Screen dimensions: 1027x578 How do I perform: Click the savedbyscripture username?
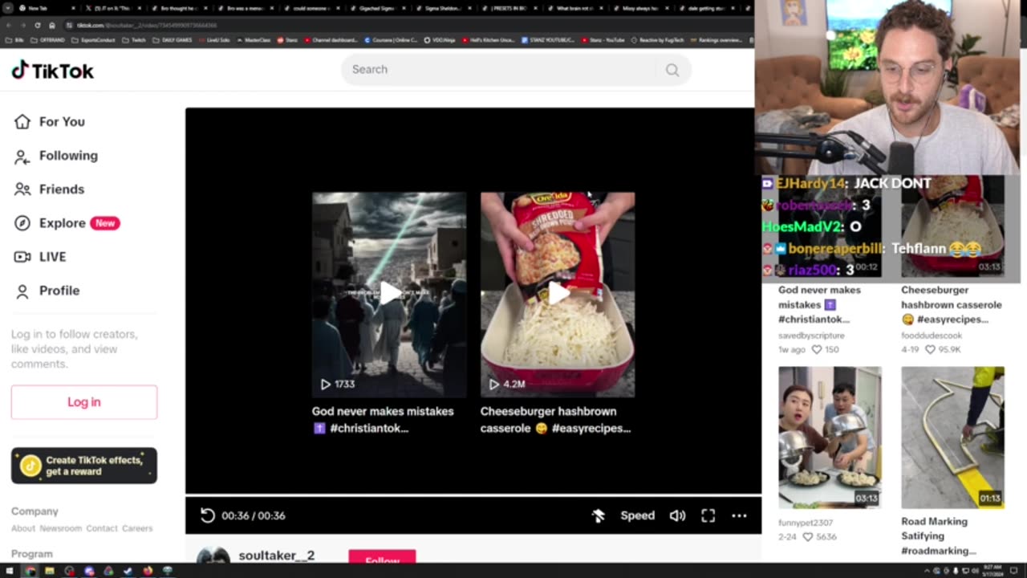tap(811, 335)
